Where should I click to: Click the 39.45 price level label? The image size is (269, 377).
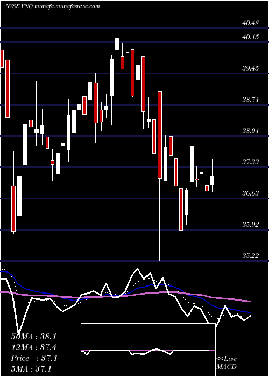pos(251,68)
